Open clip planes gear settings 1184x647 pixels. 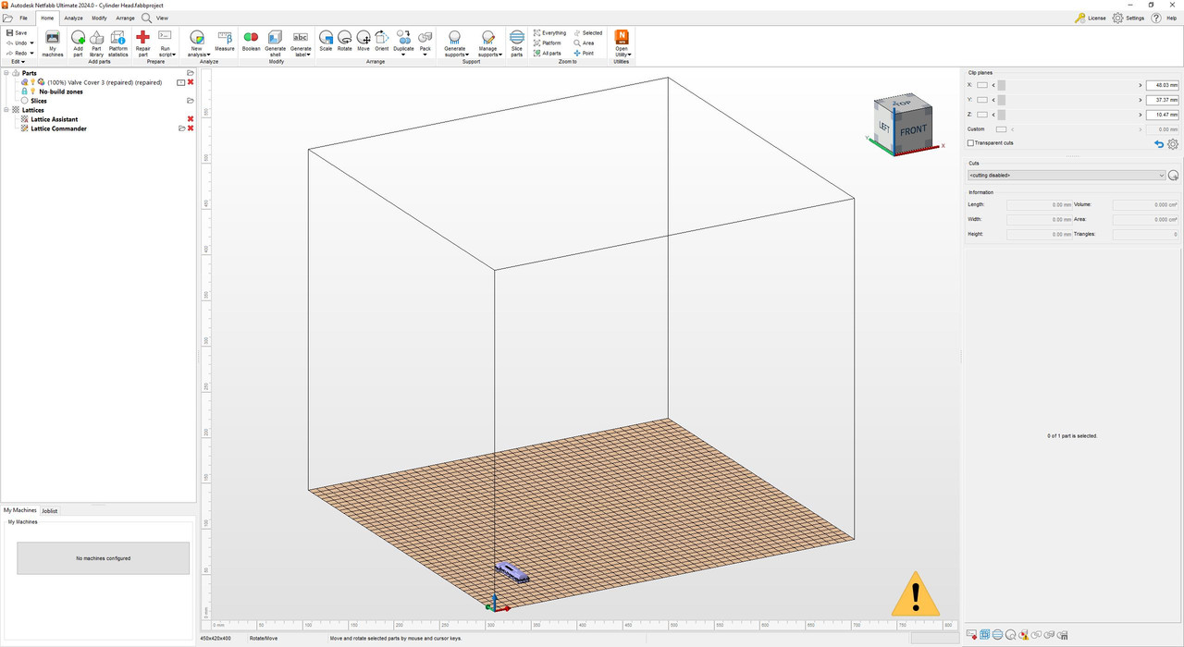1173,144
